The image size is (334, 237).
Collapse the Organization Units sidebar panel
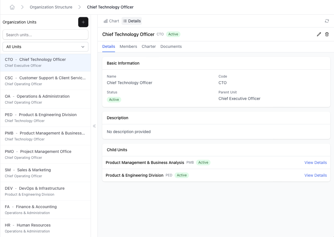coord(94,126)
